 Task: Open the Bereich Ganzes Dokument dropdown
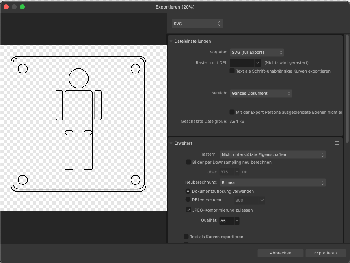click(x=261, y=93)
